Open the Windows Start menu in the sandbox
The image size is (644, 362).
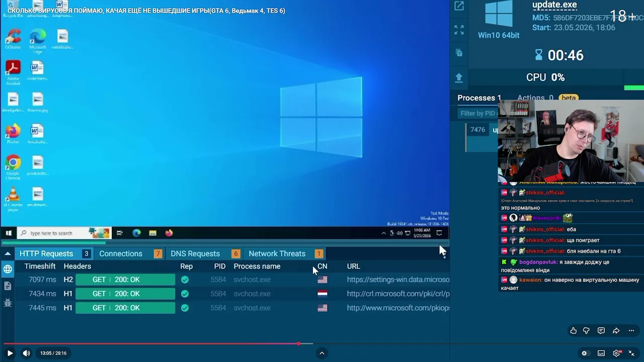tap(9, 233)
